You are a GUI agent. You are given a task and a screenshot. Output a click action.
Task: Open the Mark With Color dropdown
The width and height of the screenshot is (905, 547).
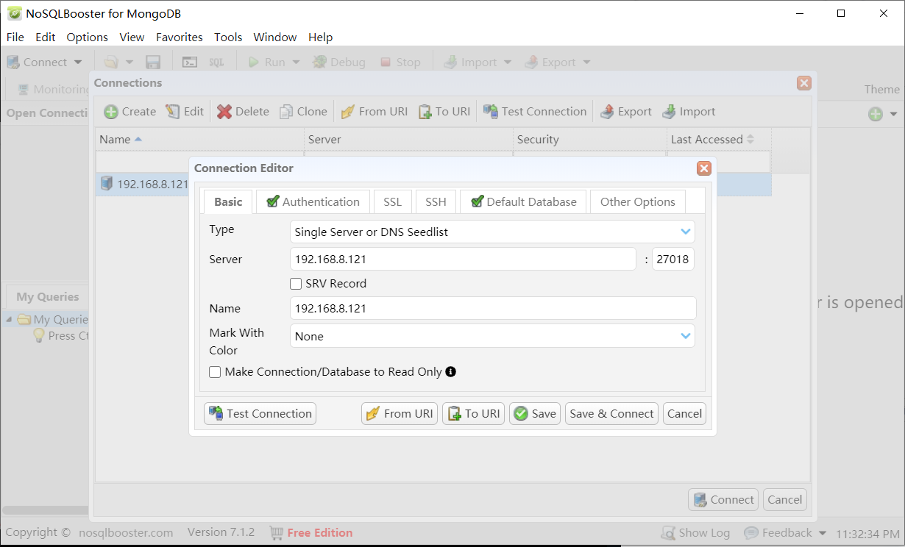[x=686, y=336]
